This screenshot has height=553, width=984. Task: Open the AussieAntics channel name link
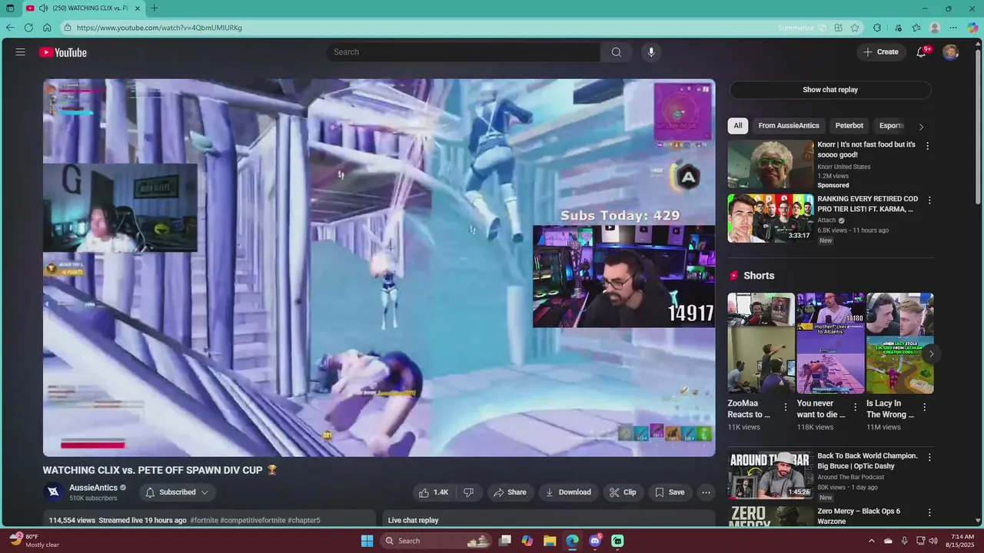tap(93, 488)
